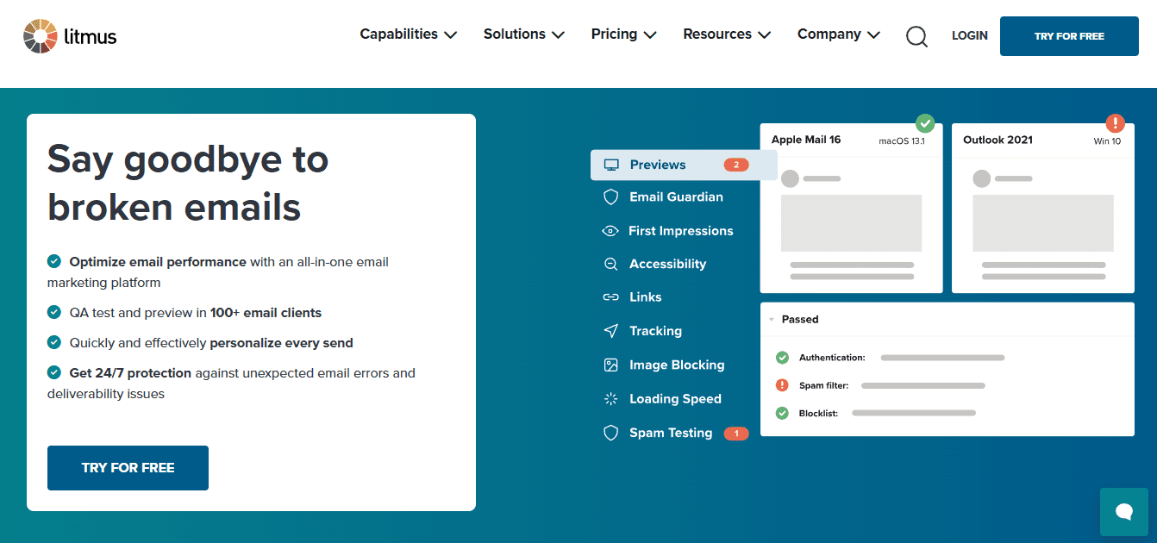Image resolution: width=1157 pixels, height=543 pixels.
Task: Select the Tracking cursor icon
Action: [610, 330]
